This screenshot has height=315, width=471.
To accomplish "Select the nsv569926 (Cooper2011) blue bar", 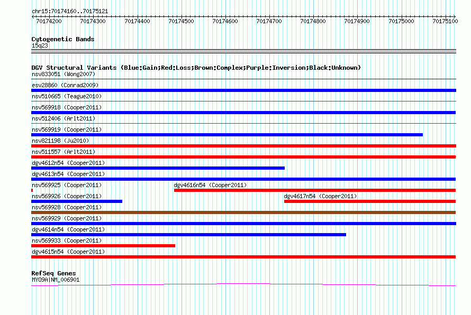I will [77, 201].
